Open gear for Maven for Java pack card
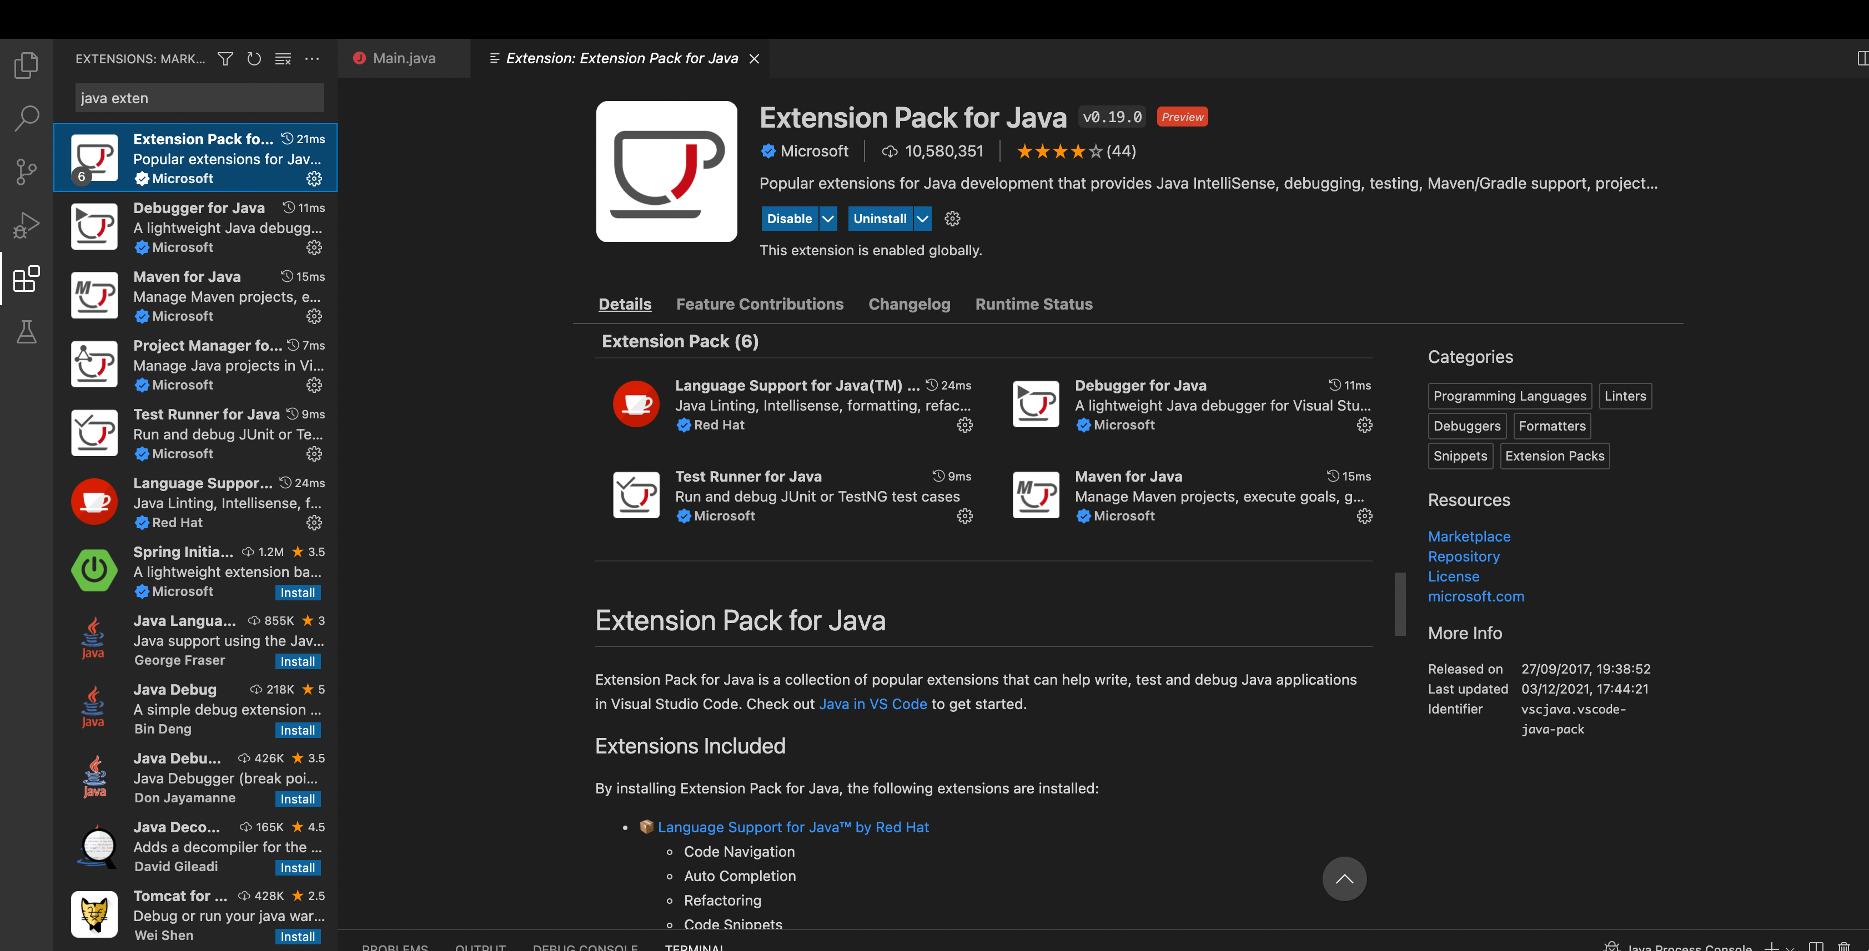The image size is (1869, 951). [1365, 516]
